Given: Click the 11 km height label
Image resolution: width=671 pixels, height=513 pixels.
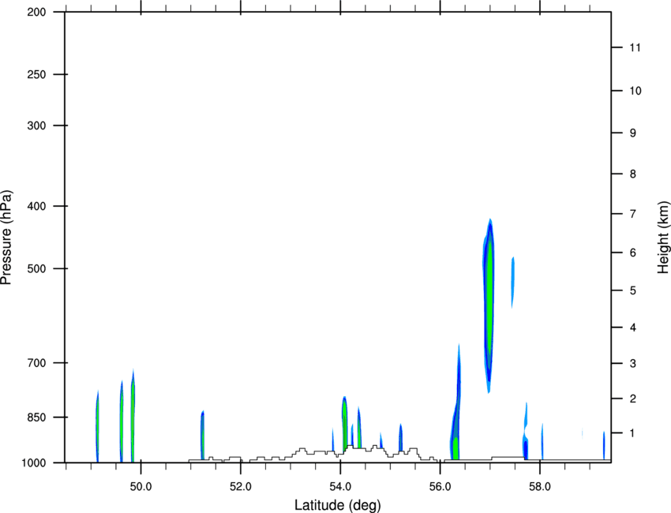Looking at the screenshot, I should click(635, 47).
